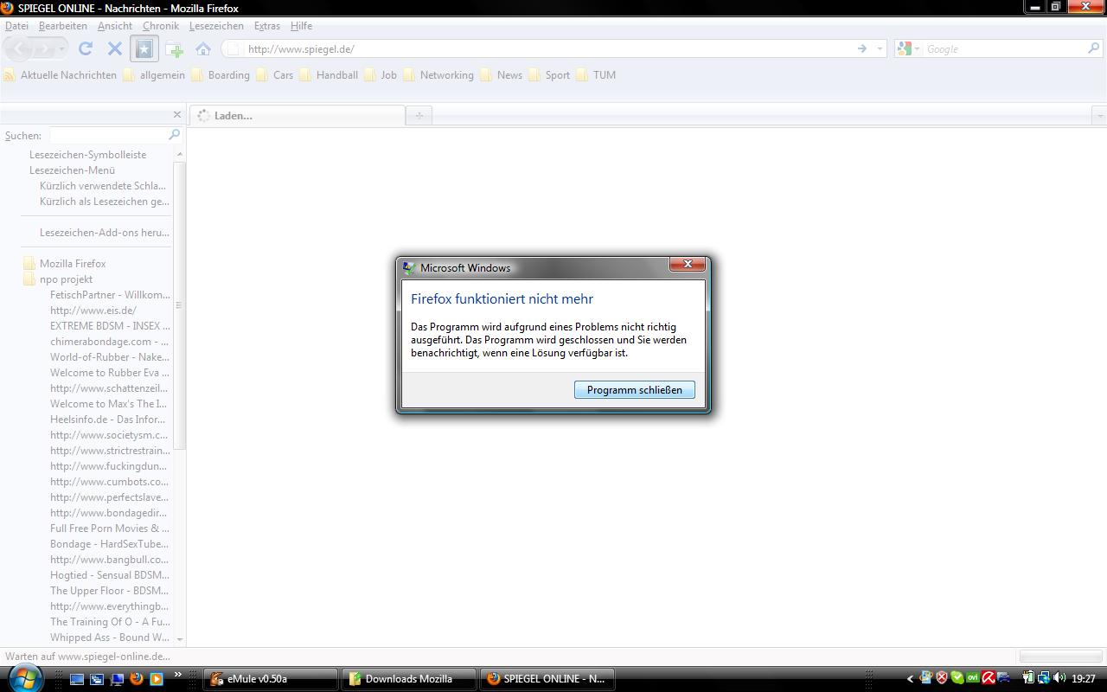
Task: Switch to eMule v0.50a taskbar window
Action: coord(270,679)
